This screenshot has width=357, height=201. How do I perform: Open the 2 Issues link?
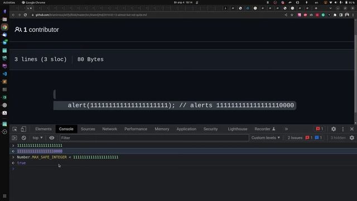[305, 138]
